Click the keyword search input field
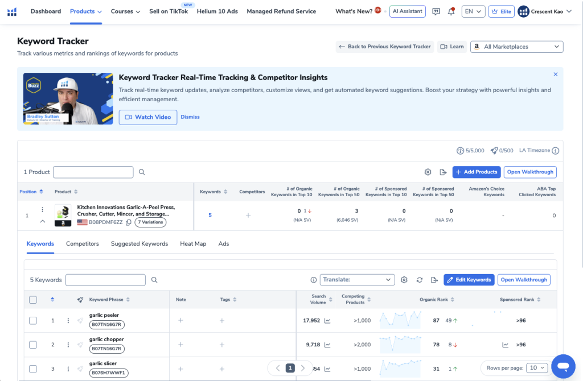Image resolution: width=583 pixels, height=381 pixels. click(x=105, y=280)
